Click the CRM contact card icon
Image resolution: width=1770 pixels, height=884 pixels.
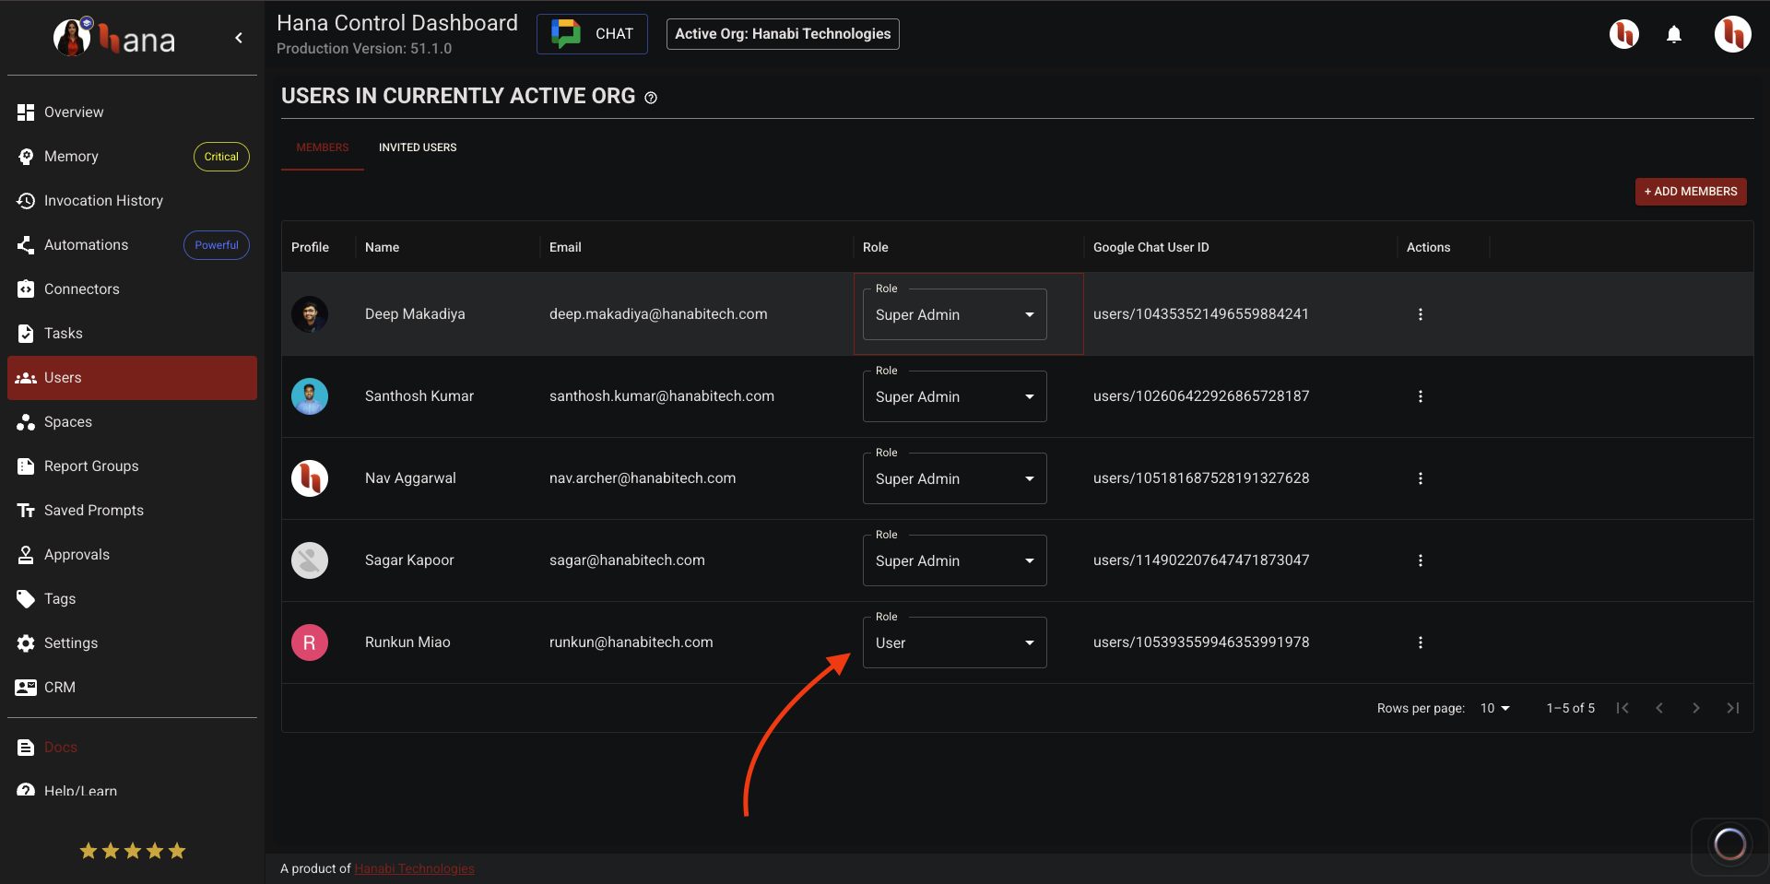click(26, 688)
